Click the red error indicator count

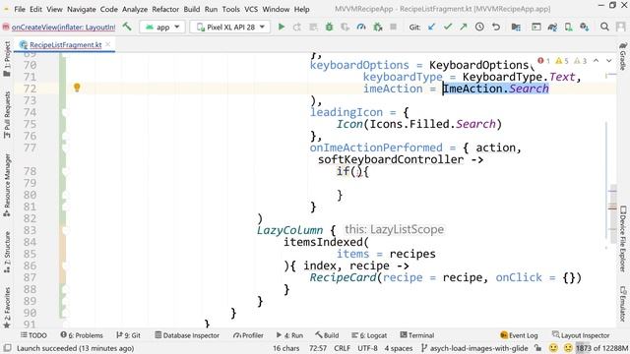click(x=543, y=61)
